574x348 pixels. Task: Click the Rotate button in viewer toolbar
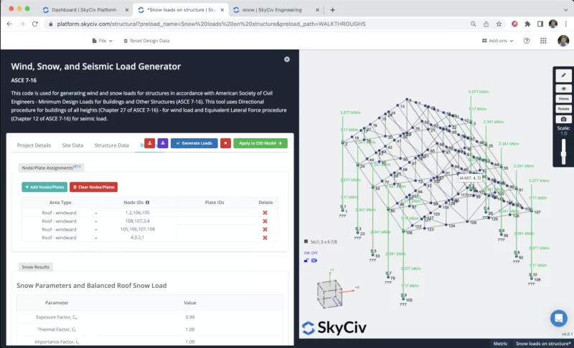coord(563,109)
